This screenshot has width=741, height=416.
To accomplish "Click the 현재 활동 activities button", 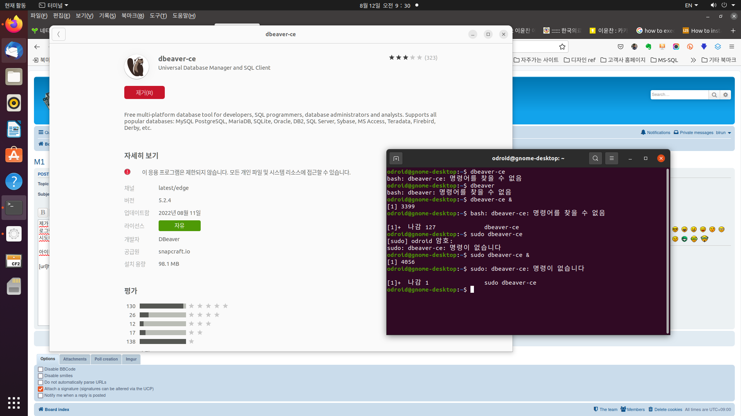I will point(15,5).
